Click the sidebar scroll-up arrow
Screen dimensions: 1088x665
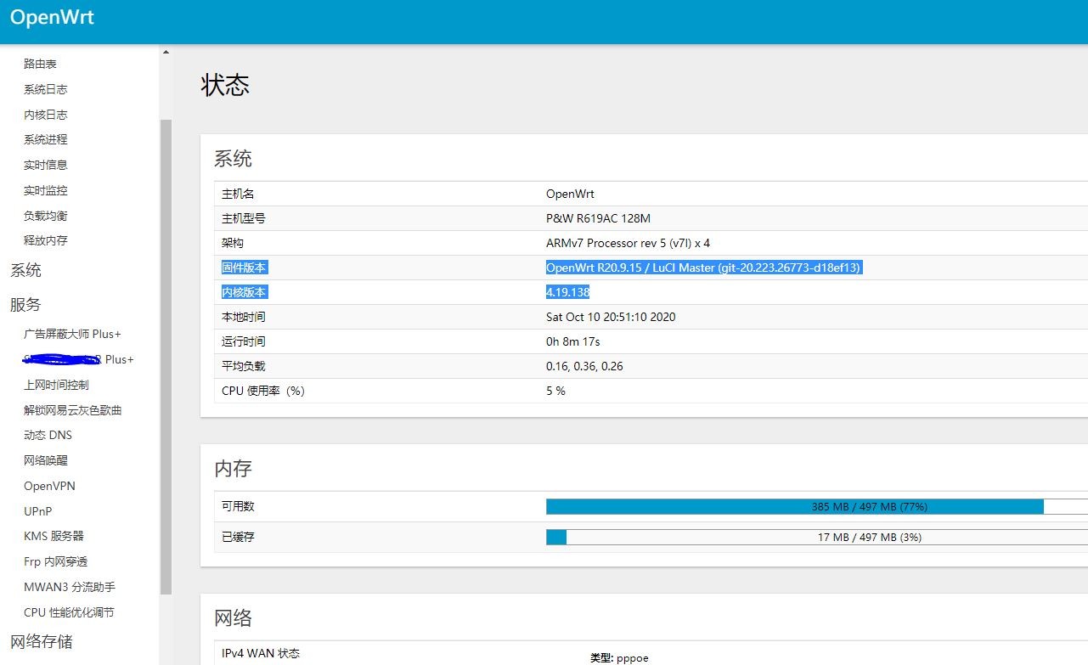(x=166, y=53)
